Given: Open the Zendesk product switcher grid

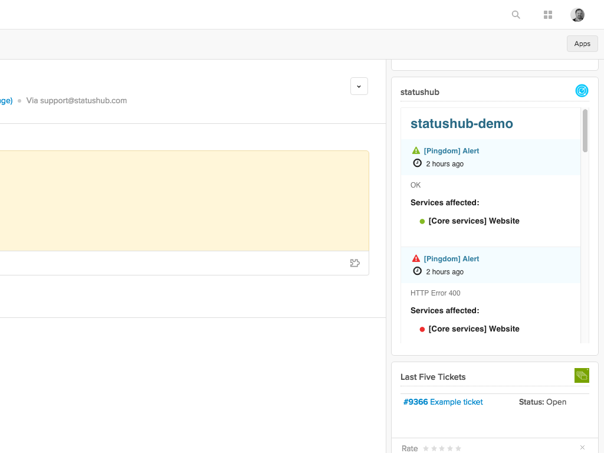Looking at the screenshot, I should (x=547, y=15).
